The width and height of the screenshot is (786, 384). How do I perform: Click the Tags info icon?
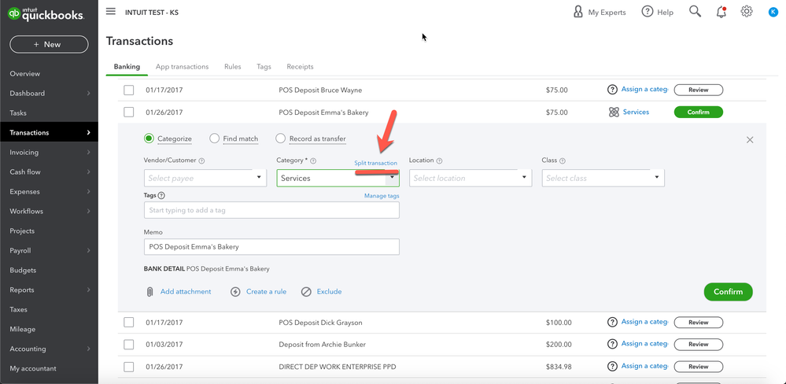pos(161,195)
